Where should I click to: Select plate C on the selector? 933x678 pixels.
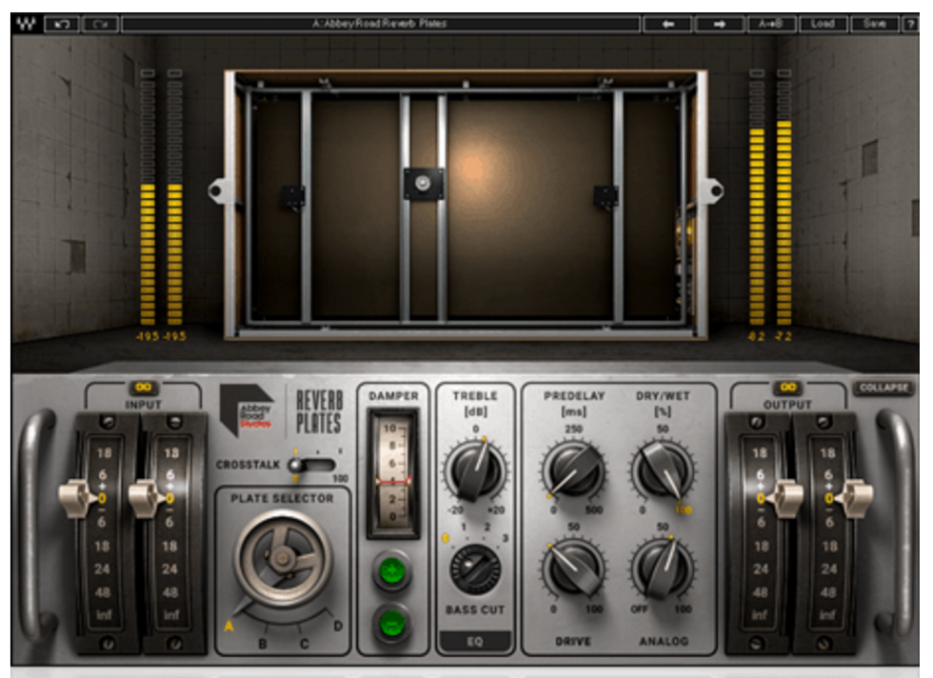tap(304, 644)
